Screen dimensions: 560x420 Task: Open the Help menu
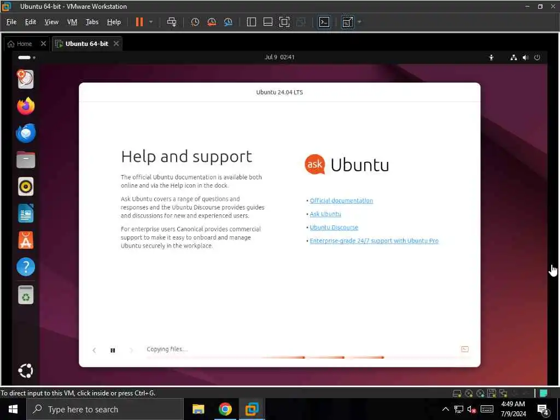point(114,22)
